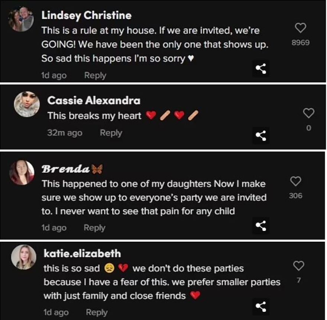
Task: Share katie.elizabeth's comment
Action: point(261,307)
